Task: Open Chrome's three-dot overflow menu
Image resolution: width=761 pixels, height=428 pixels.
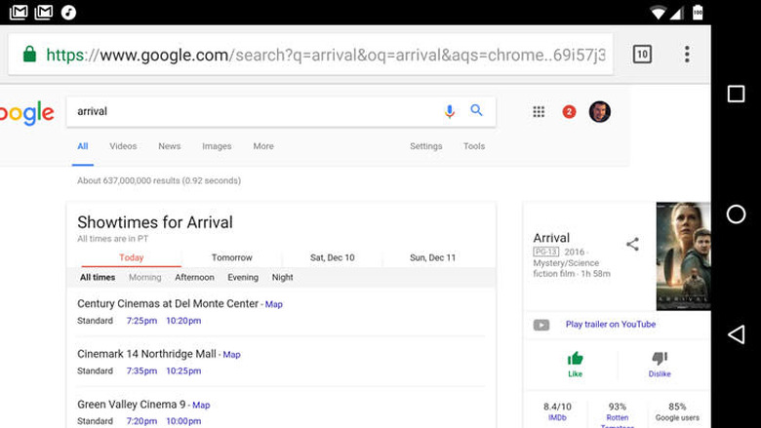Action: point(687,55)
